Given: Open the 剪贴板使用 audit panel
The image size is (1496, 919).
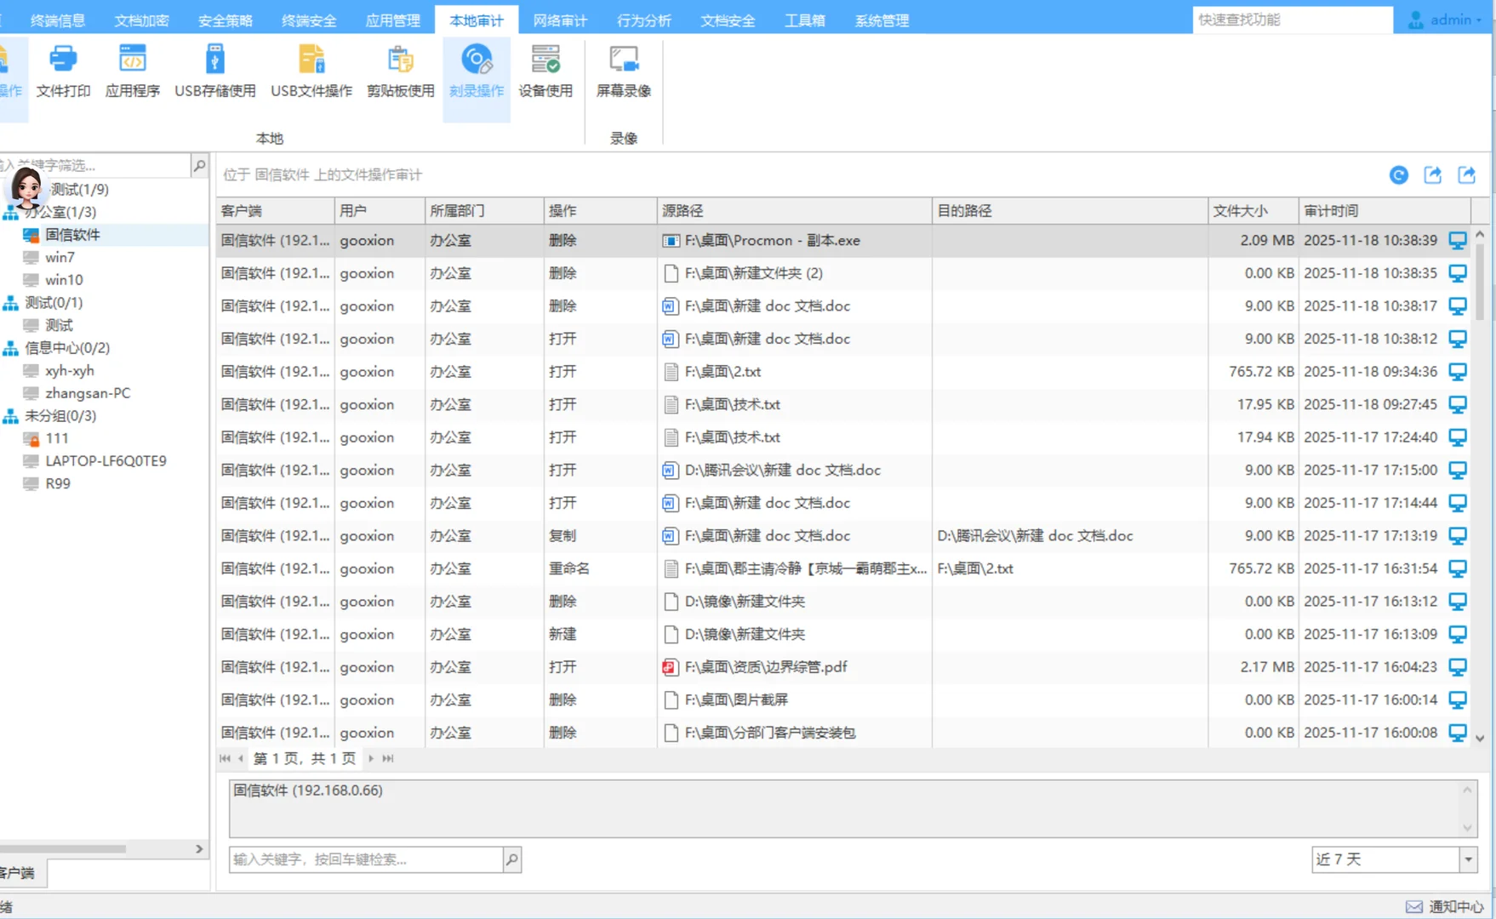Looking at the screenshot, I should tap(399, 72).
